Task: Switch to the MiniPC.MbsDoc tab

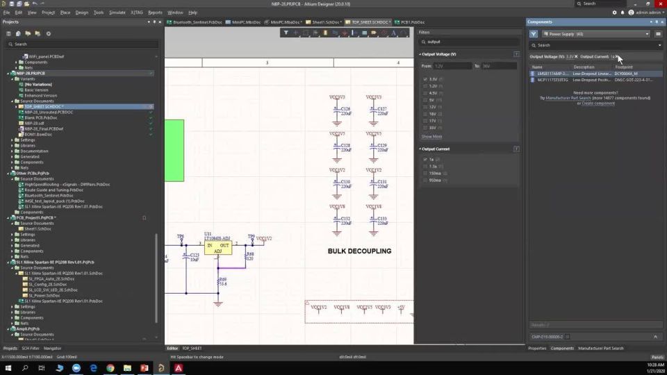Action: 243,22
